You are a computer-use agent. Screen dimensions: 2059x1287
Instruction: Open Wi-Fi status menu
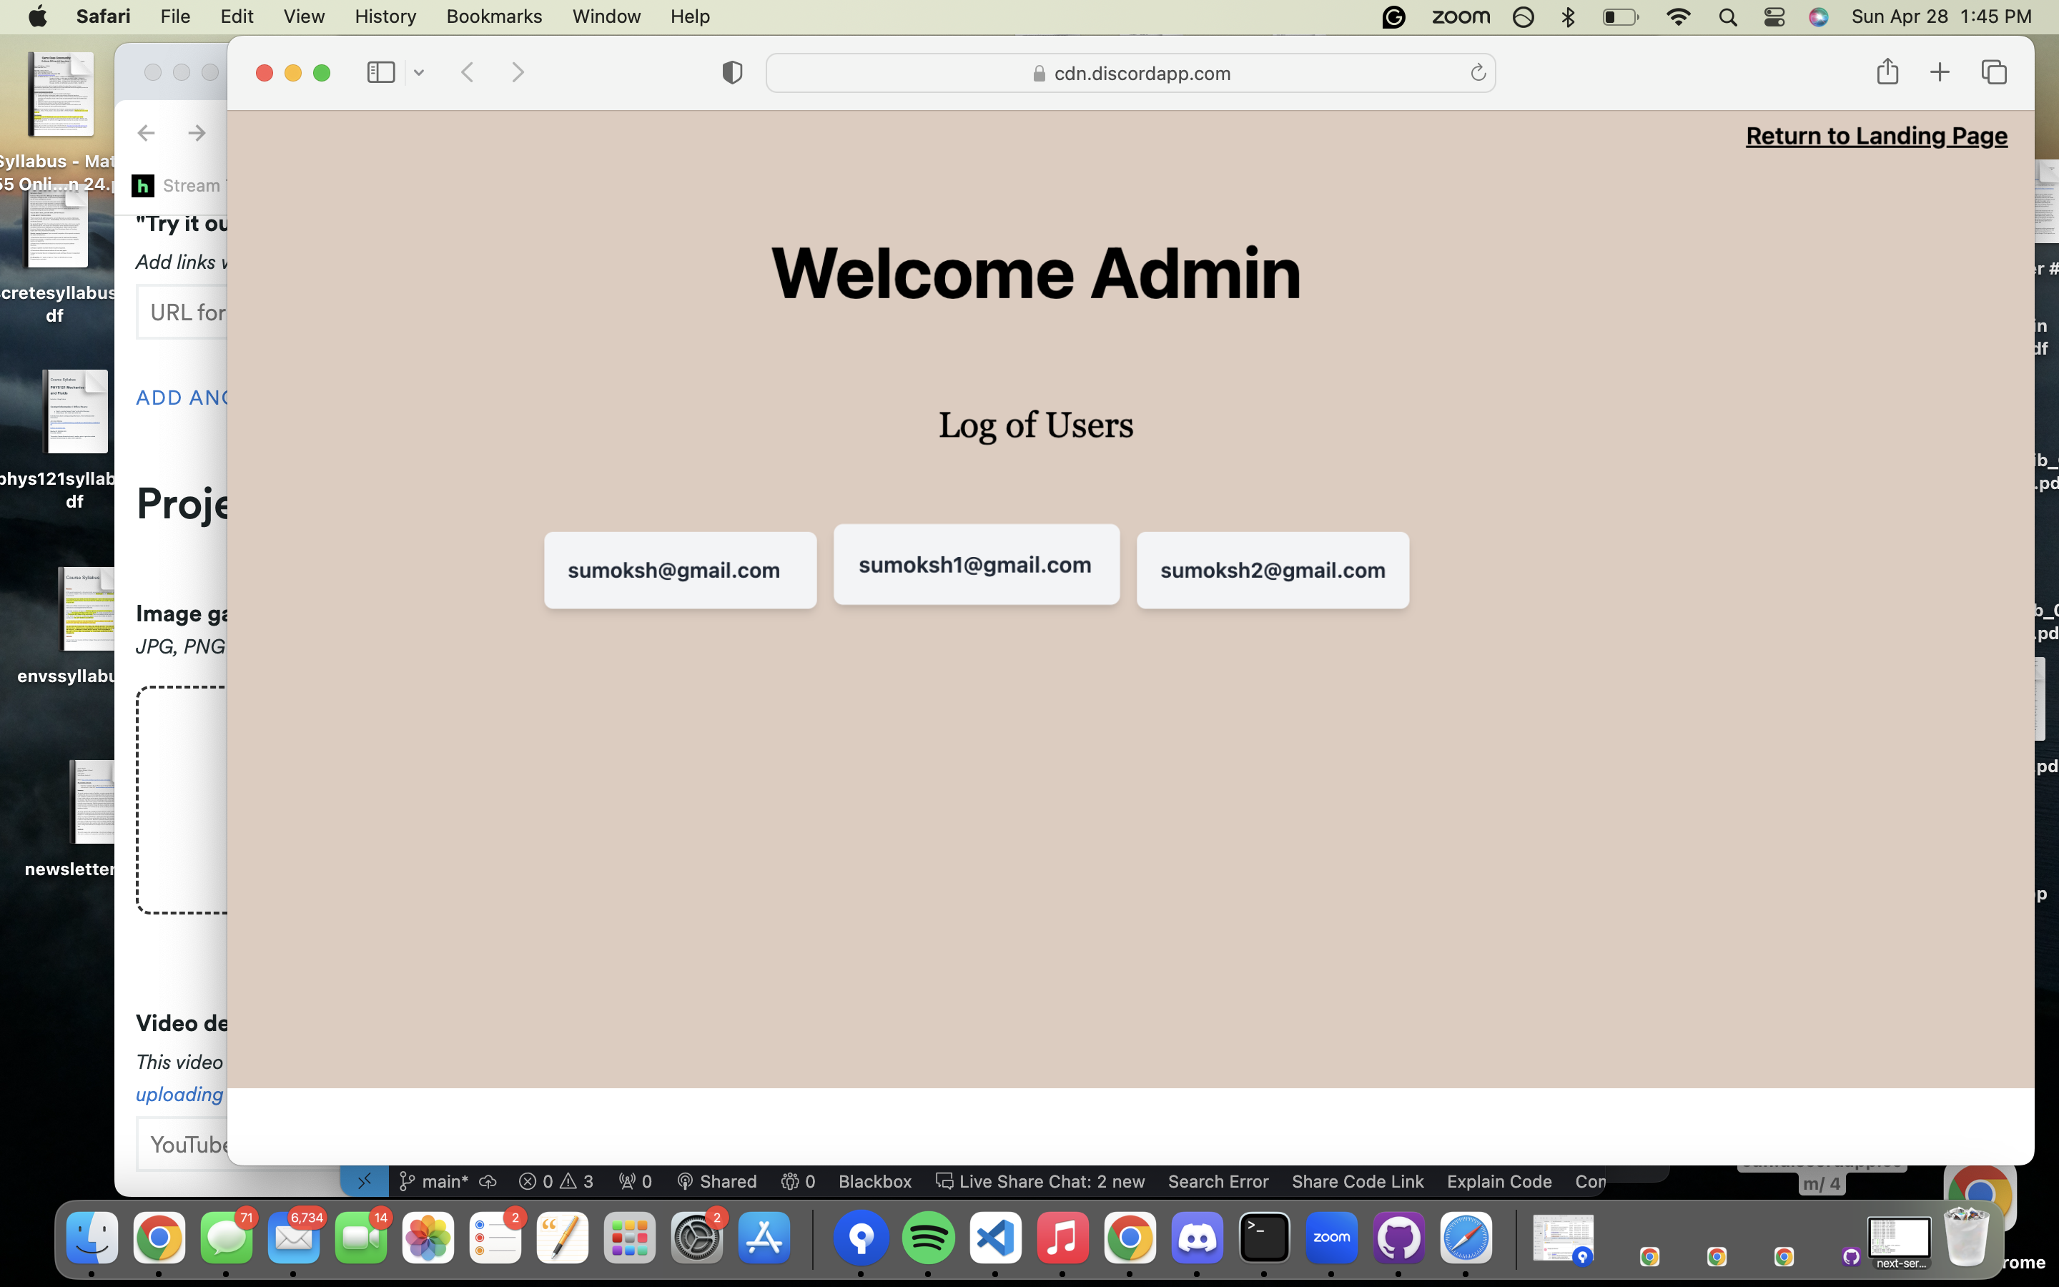(x=1678, y=17)
